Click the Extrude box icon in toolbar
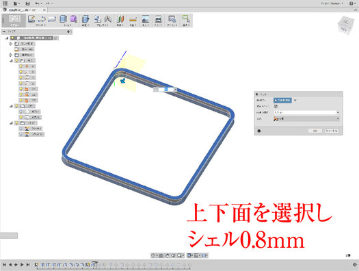 63,19
